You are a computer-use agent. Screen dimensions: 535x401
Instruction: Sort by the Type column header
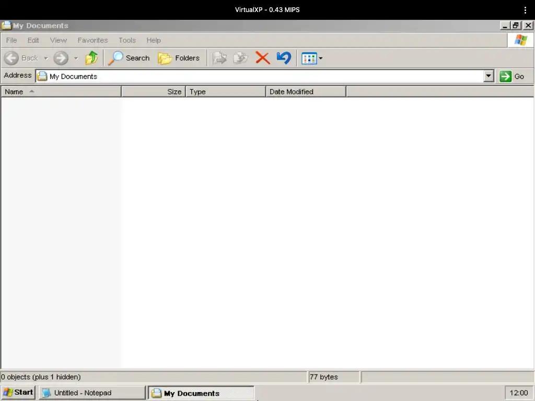(x=226, y=92)
